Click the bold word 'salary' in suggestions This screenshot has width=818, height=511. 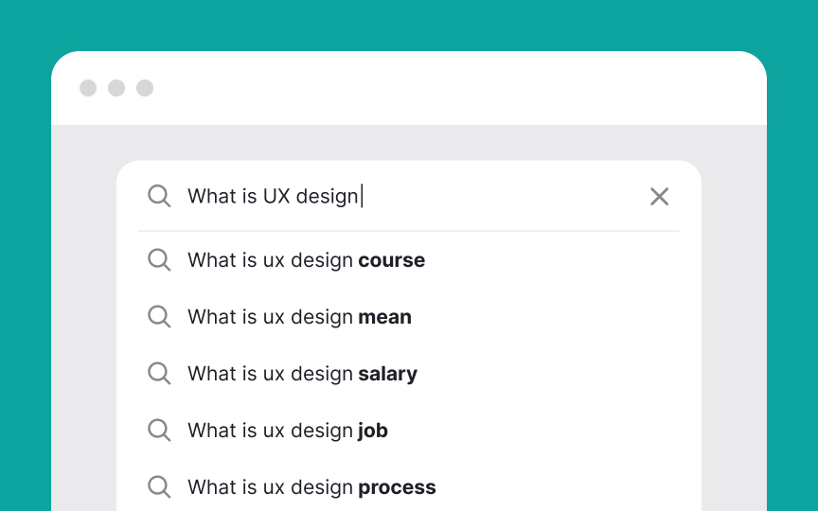pos(387,374)
